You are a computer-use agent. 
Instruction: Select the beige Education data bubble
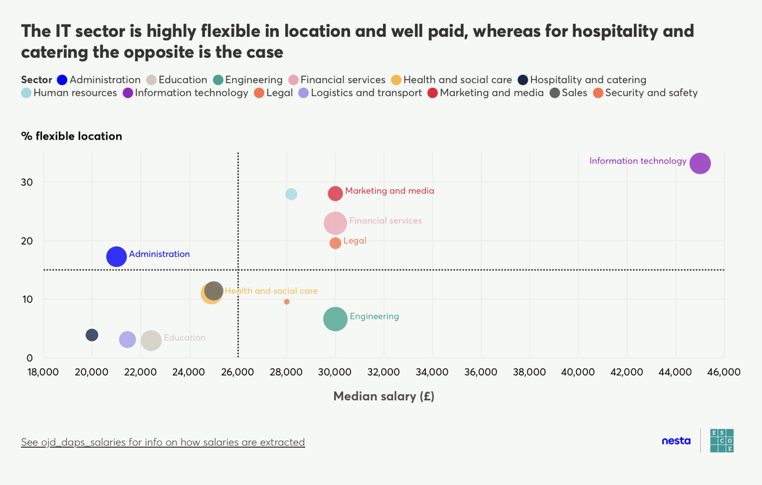[150, 340]
